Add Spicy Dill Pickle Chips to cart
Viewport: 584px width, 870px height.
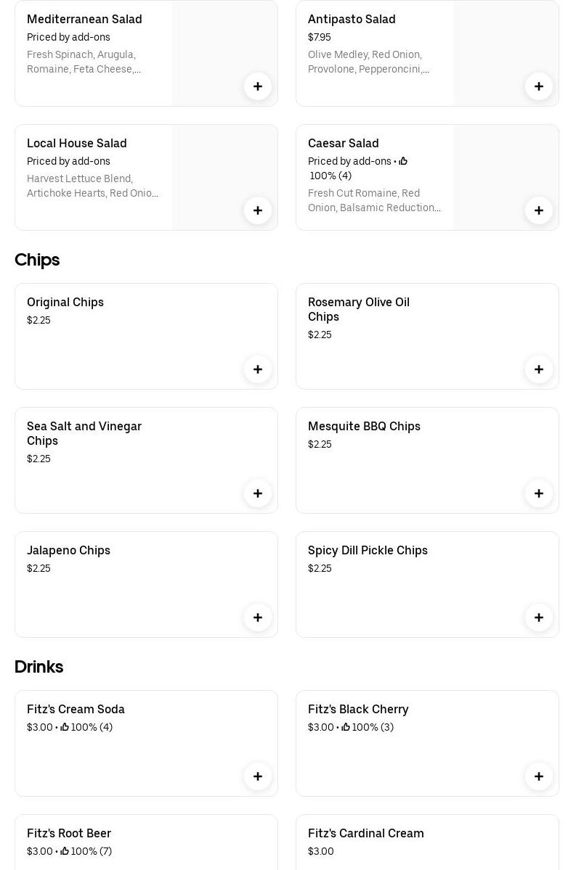[x=539, y=617]
